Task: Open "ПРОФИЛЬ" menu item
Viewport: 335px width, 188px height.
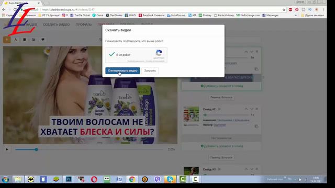Action: [84, 25]
